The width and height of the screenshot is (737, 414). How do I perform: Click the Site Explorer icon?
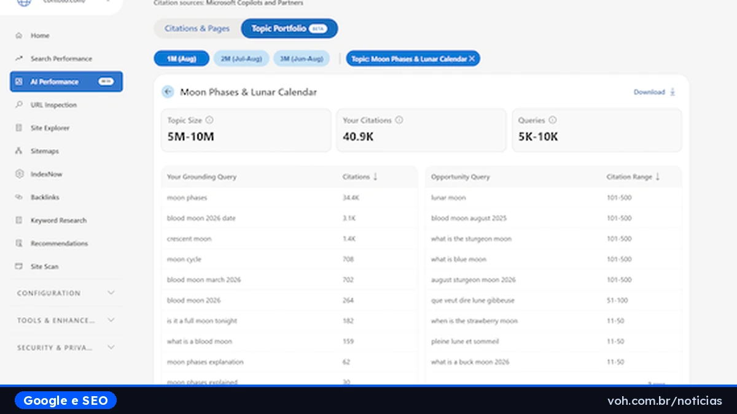click(x=18, y=128)
